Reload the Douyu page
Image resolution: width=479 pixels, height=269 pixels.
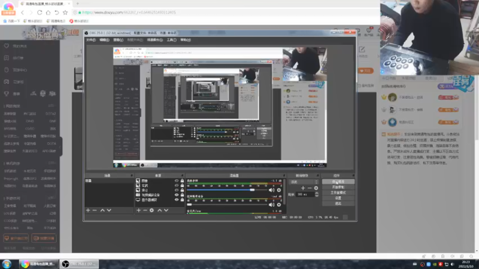[40, 13]
